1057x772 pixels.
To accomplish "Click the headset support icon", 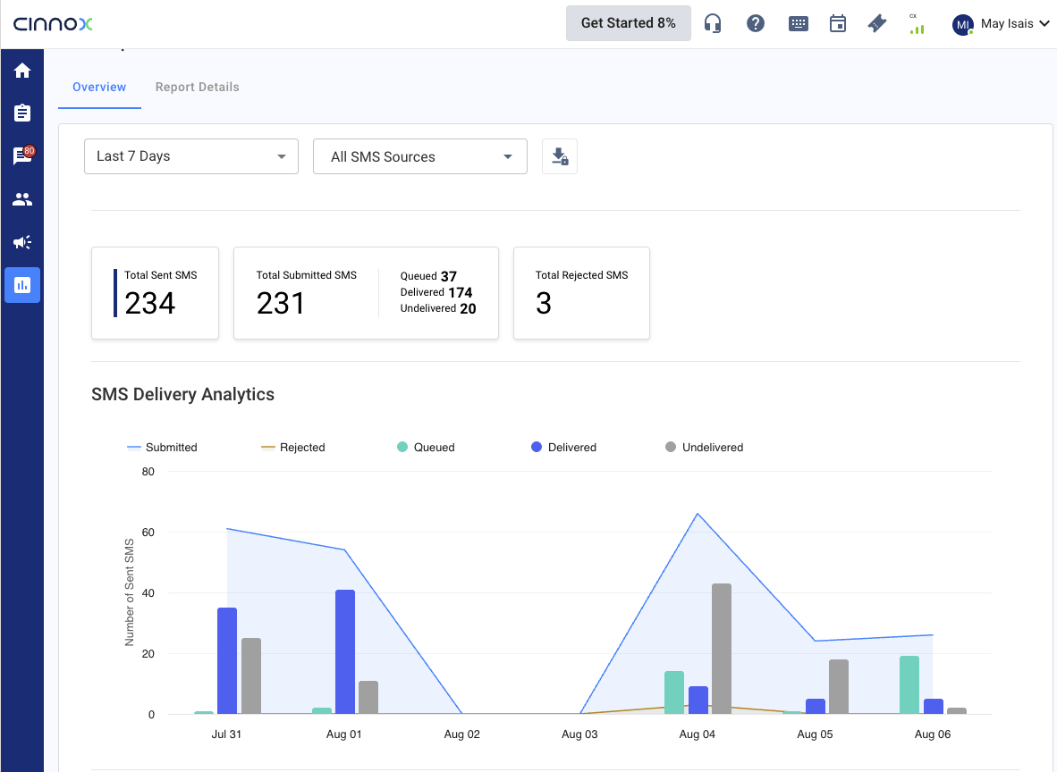I will (x=713, y=24).
